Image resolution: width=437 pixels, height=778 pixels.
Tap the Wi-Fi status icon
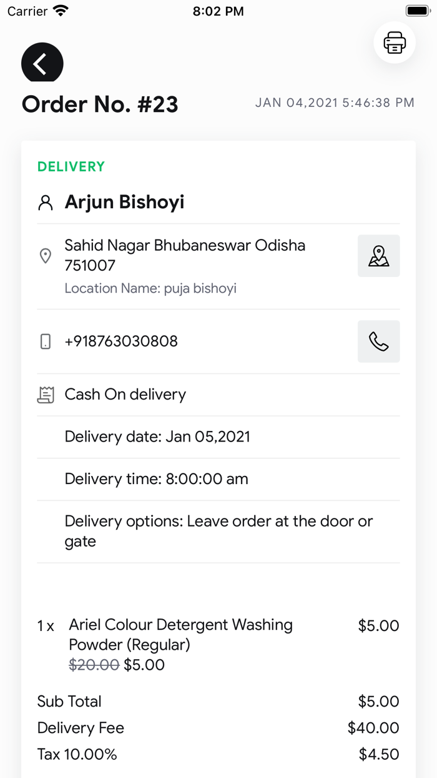61,11
